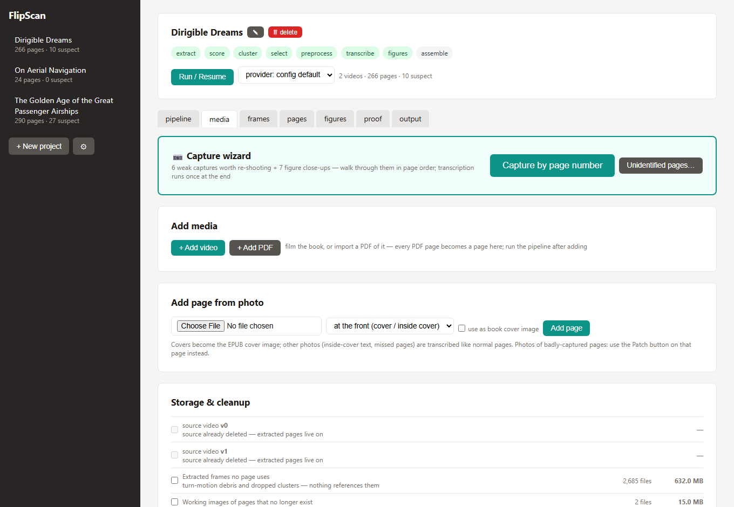Open the provider config default dropdown

tap(286, 75)
